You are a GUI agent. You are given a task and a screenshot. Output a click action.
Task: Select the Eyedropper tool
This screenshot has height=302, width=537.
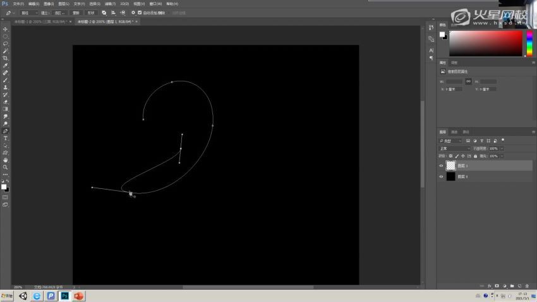6,65
